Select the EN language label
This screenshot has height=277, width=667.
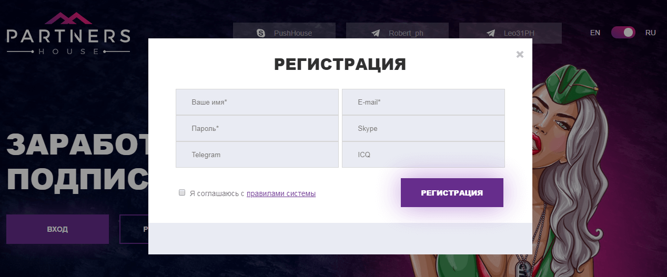[x=595, y=33]
